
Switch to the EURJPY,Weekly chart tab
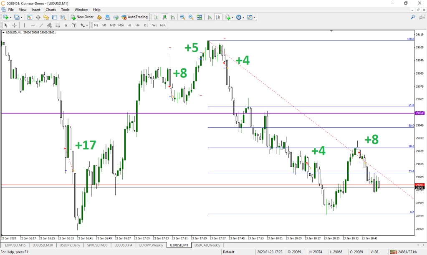pos(151,245)
